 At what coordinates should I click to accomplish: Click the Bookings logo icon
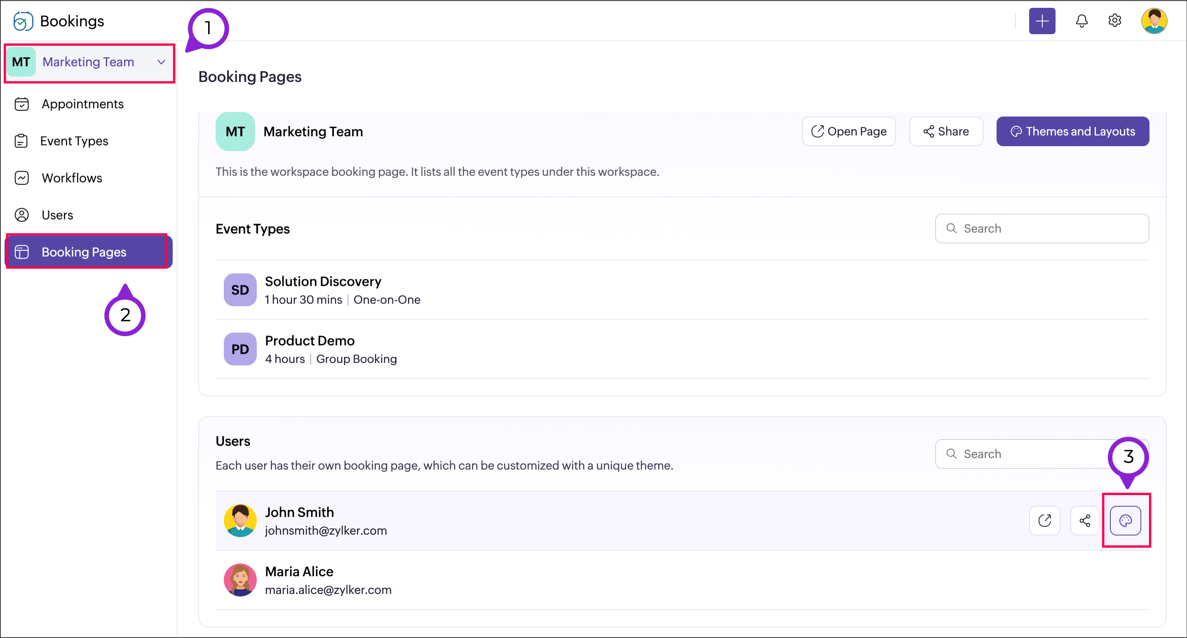coord(23,21)
